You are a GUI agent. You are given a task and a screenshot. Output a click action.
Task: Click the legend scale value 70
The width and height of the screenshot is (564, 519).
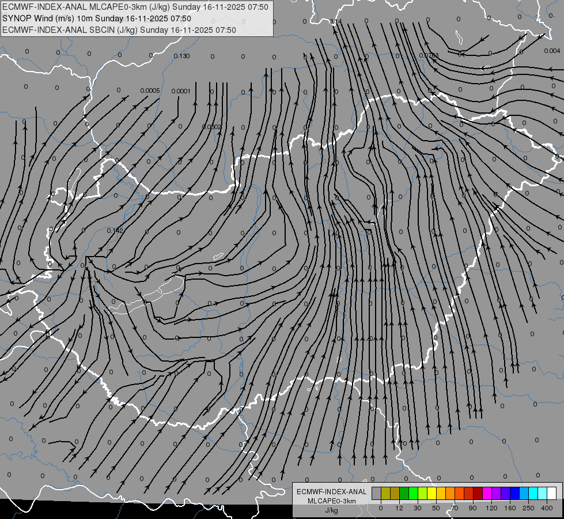455,508
